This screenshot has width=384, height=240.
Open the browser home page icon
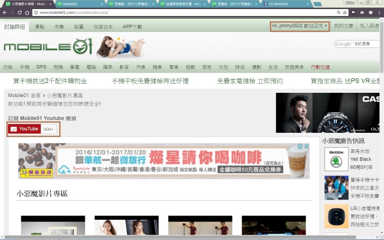27,12
